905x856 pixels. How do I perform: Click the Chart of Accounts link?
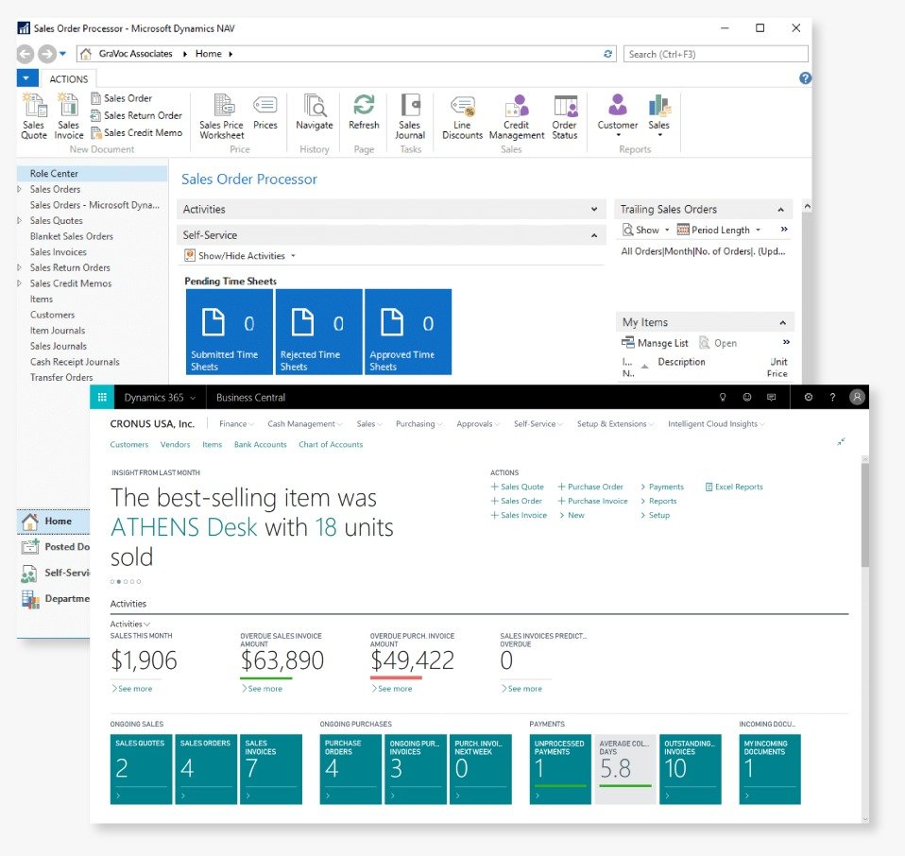click(331, 444)
